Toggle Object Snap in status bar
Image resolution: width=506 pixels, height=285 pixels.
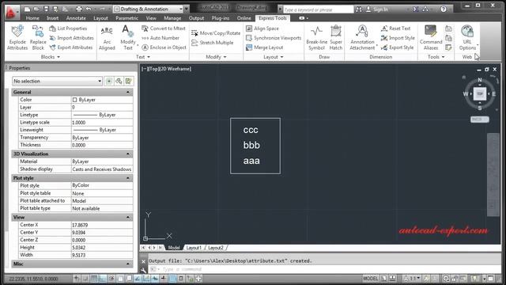pos(120,278)
